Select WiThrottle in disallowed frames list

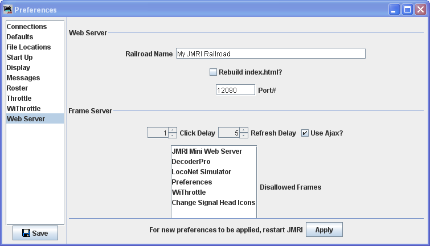(214, 192)
